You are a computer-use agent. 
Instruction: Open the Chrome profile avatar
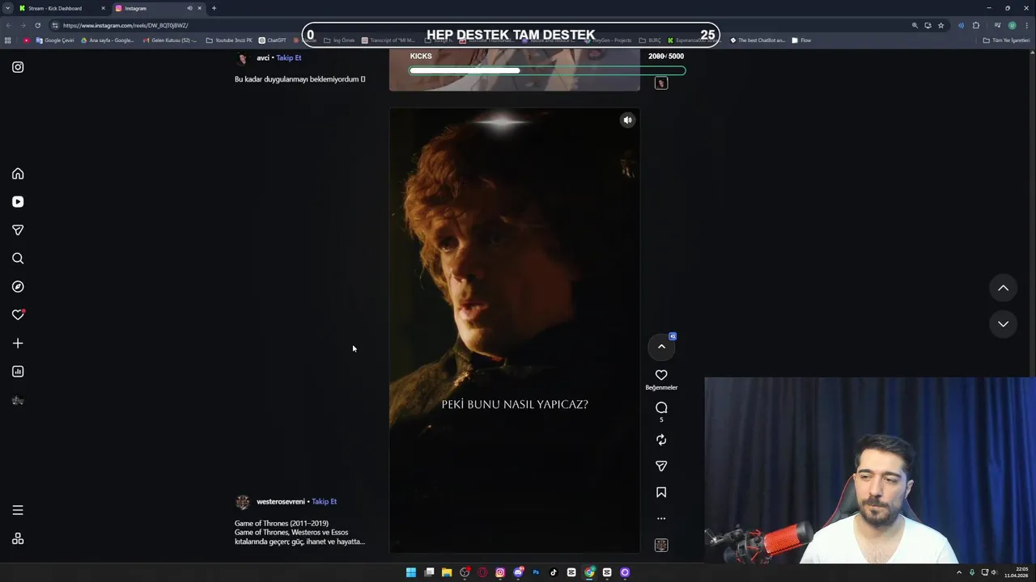[1012, 25]
